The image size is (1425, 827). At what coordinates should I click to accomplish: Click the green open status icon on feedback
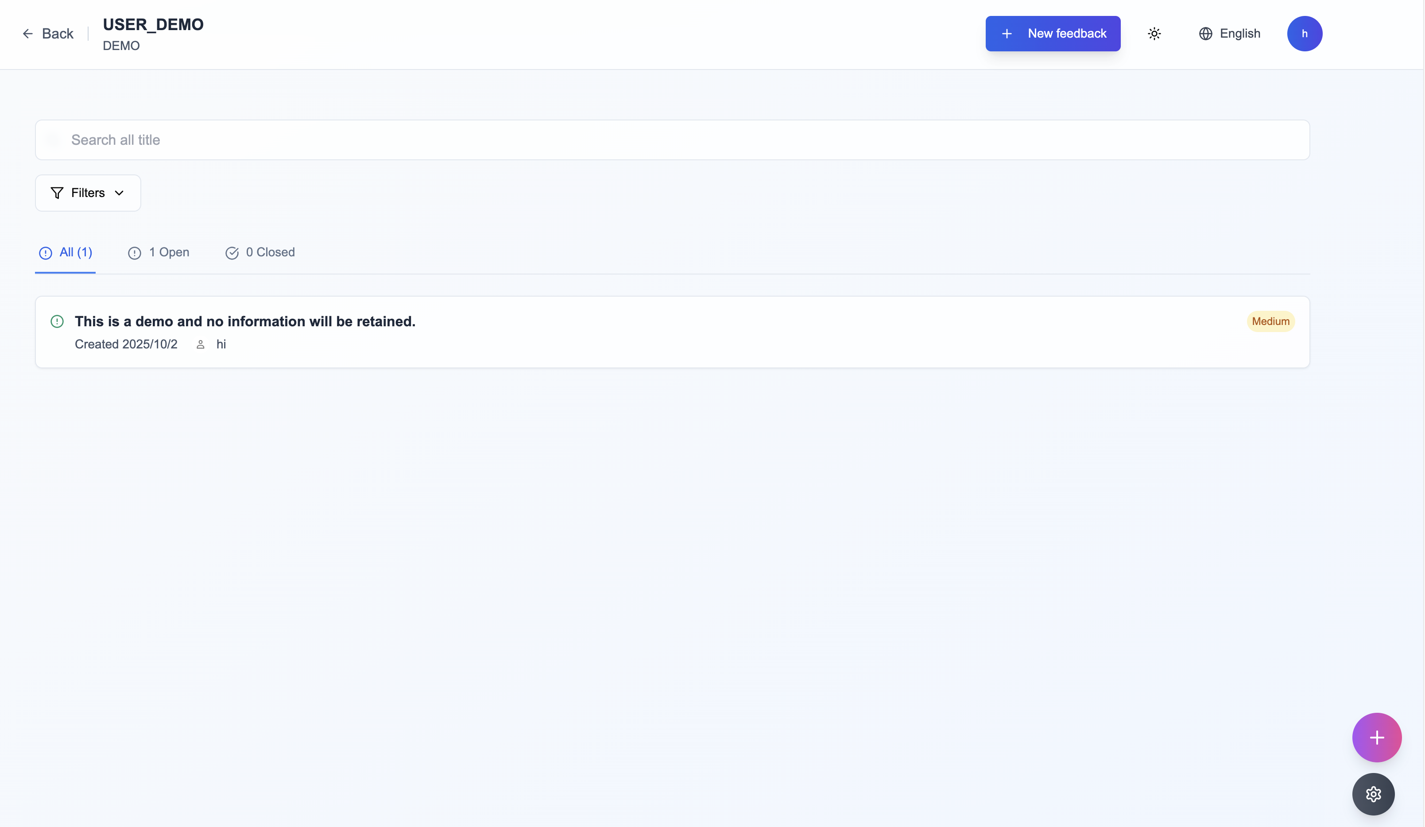coord(57,322)
